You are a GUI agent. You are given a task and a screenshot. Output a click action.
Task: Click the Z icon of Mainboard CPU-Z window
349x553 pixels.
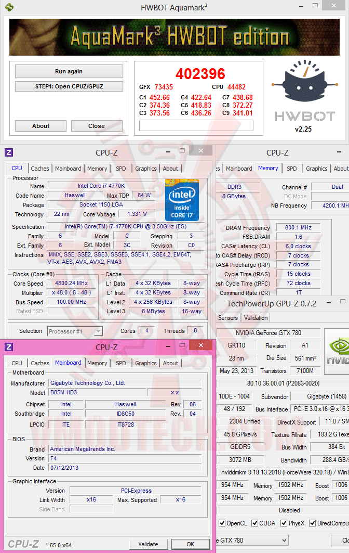[9, 347]
